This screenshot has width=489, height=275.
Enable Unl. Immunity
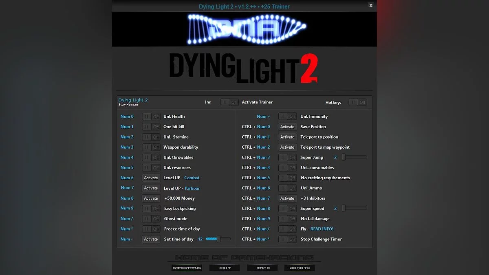coord(287,116)
